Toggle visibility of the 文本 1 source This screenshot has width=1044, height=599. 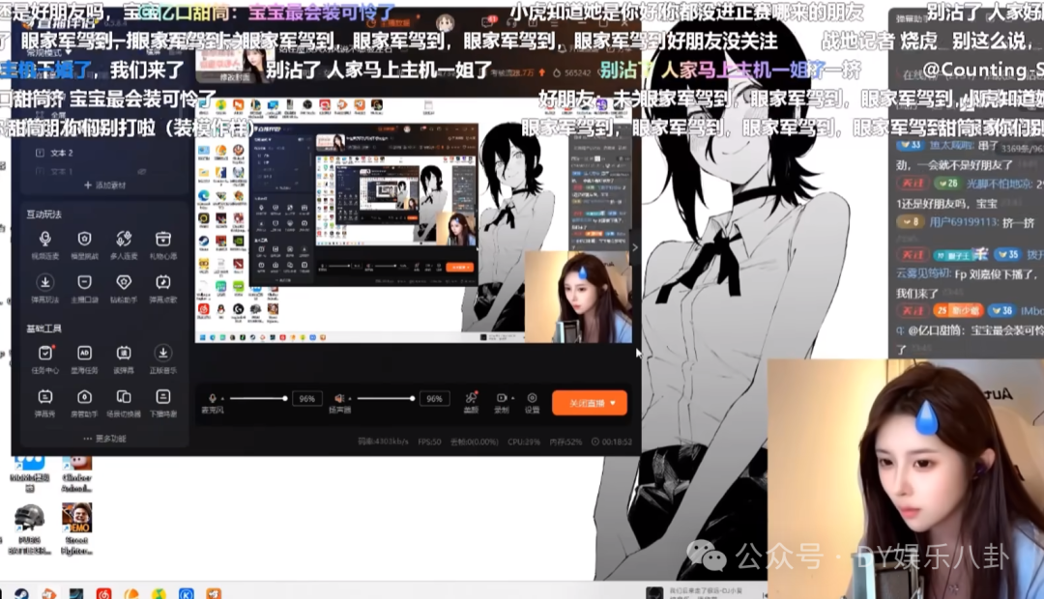(x=141, y=172)
